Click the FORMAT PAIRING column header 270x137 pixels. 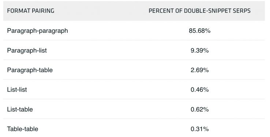pyautogui.click(x=31, y=11)
